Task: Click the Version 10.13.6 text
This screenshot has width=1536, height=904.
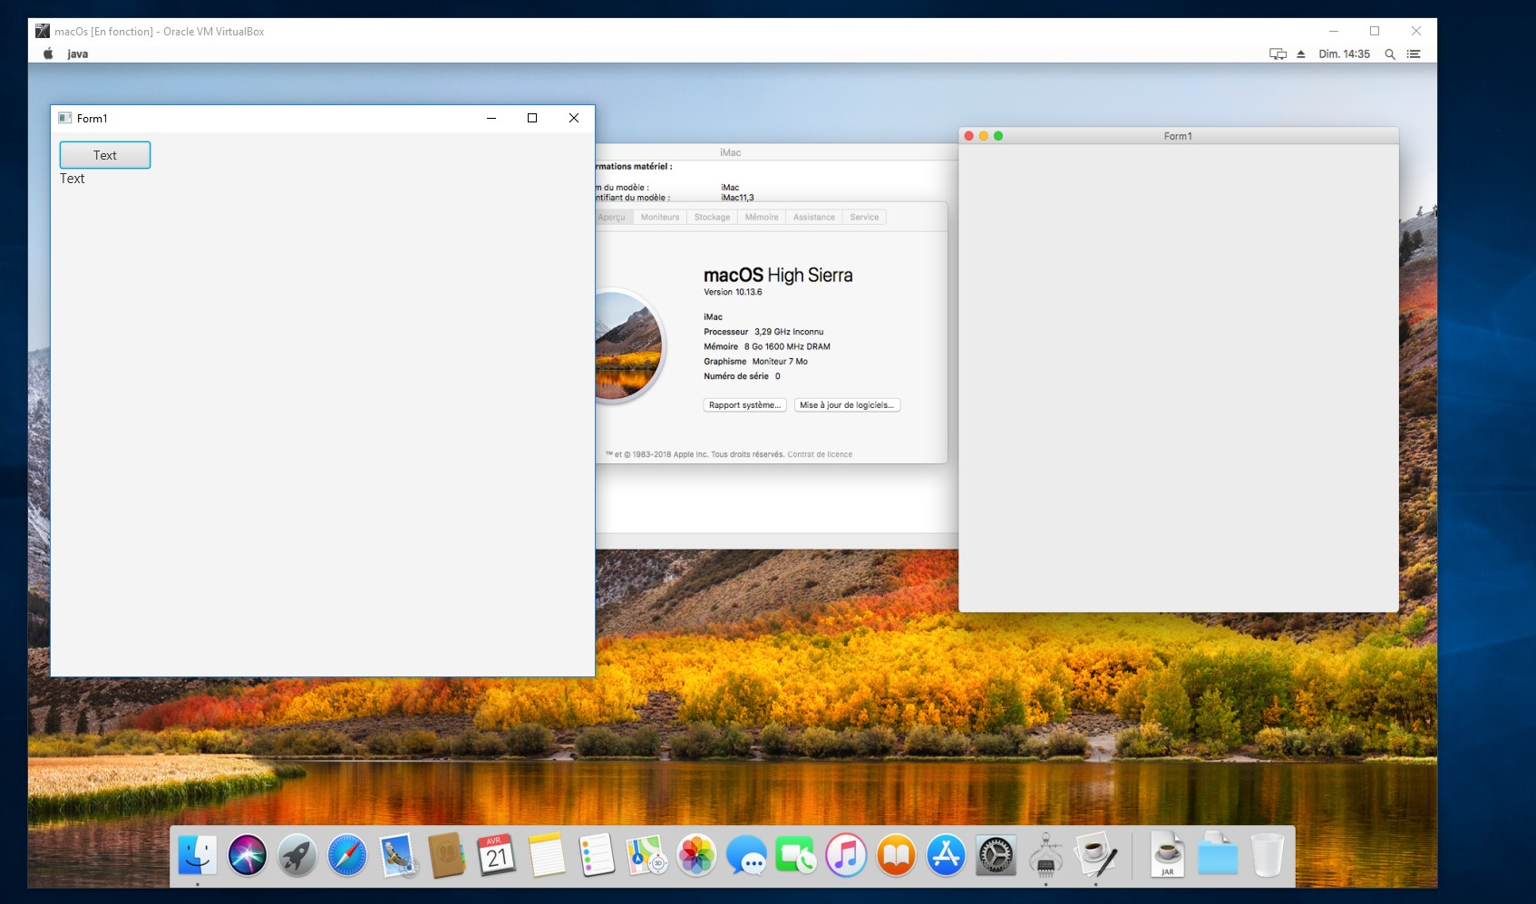Action: click(733, 292)
